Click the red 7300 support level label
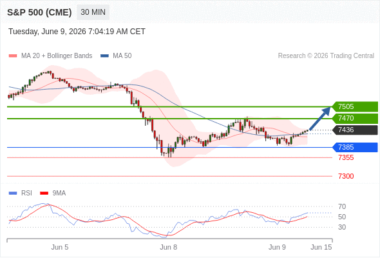This screenshot has height=258, width=380. coord(346,176)
